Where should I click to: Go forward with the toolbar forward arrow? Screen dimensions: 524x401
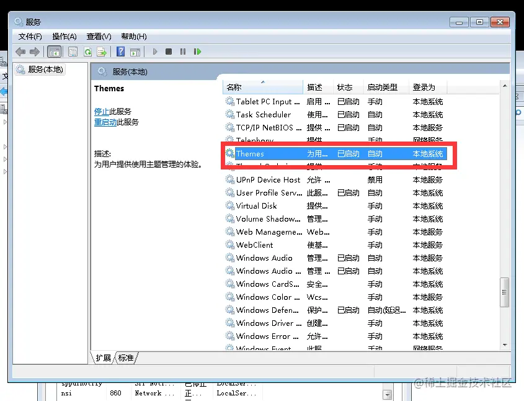click(x=35, y=52)
